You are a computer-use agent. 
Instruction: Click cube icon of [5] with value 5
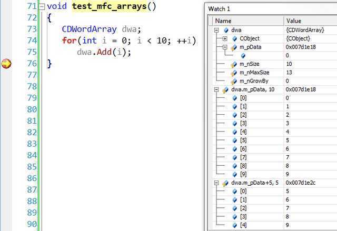point(234,140)
